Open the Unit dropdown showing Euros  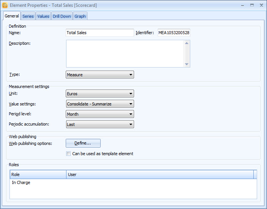pos(100,94)
